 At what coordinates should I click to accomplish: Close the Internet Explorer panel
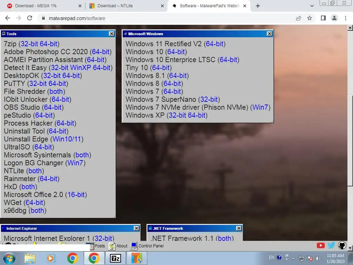coord(137,228)
